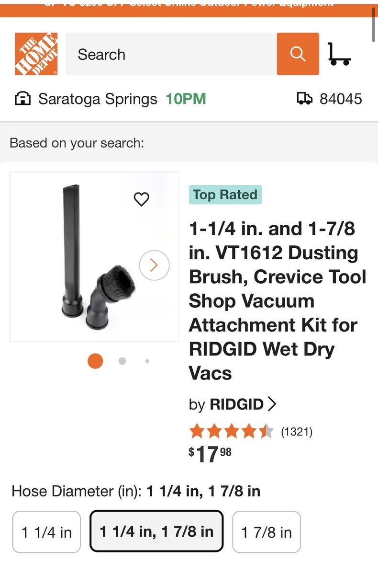Favorite the product with heart icon
378x575 pixels.
click(141, 199)
